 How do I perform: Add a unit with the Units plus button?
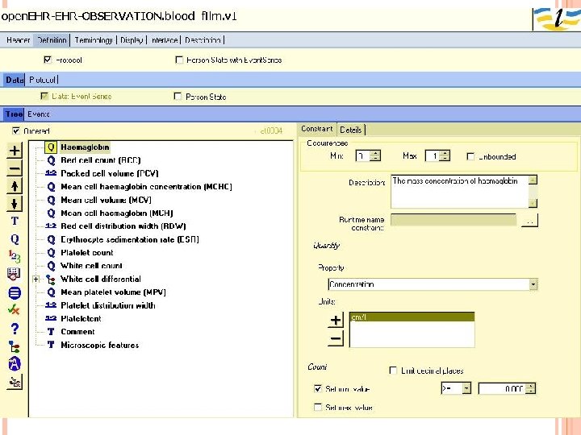coord(336,320)
